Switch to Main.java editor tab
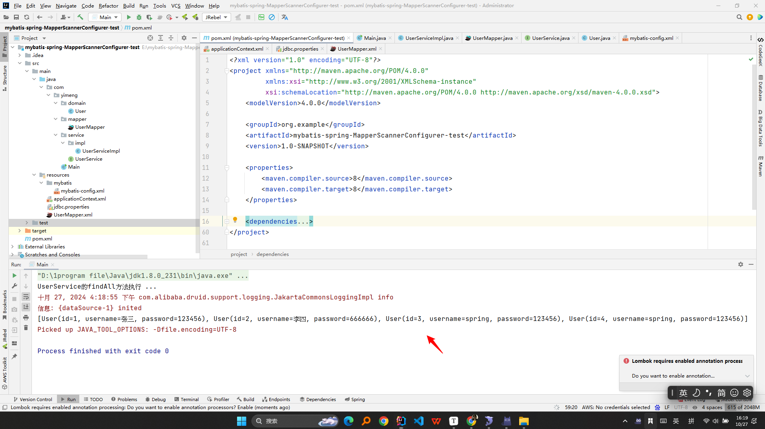 (x=375, y=38)
